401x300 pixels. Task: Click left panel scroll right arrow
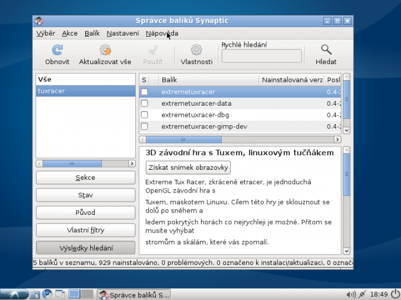132,164
